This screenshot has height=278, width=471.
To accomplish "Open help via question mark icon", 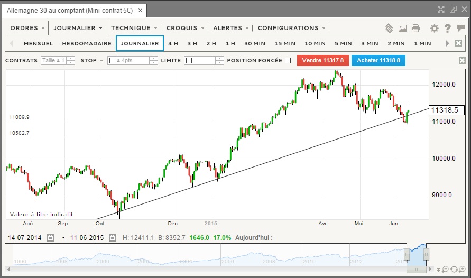I will pyautogui.click(x=447, y=29).
